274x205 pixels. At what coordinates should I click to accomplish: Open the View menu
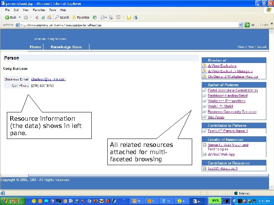click(x=25, y=10)
